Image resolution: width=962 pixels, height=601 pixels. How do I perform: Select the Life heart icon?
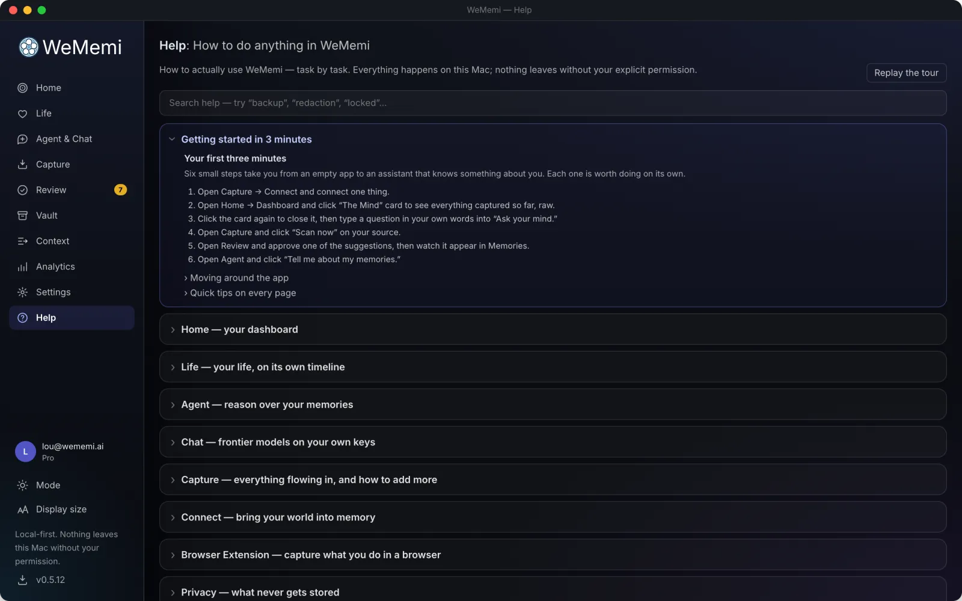pos(22,114)
